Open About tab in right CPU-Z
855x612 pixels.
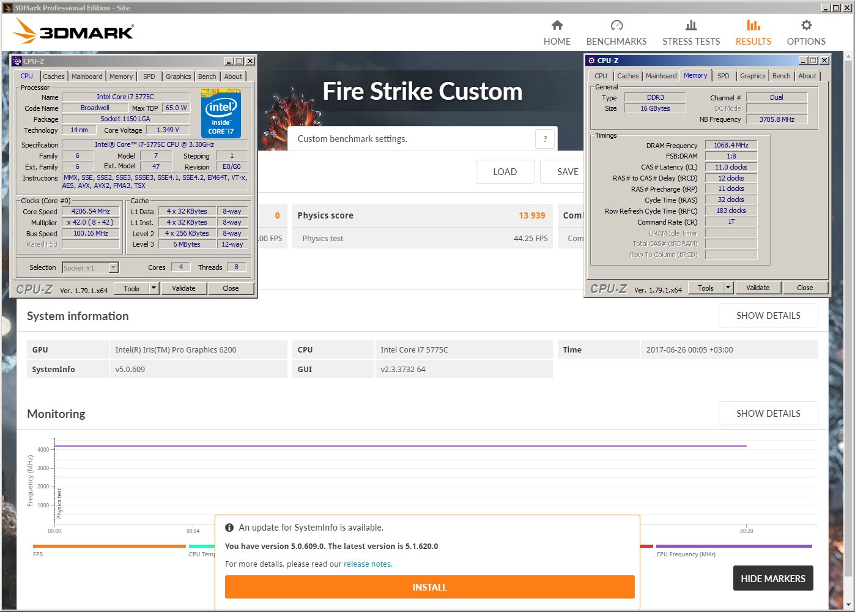807,76
